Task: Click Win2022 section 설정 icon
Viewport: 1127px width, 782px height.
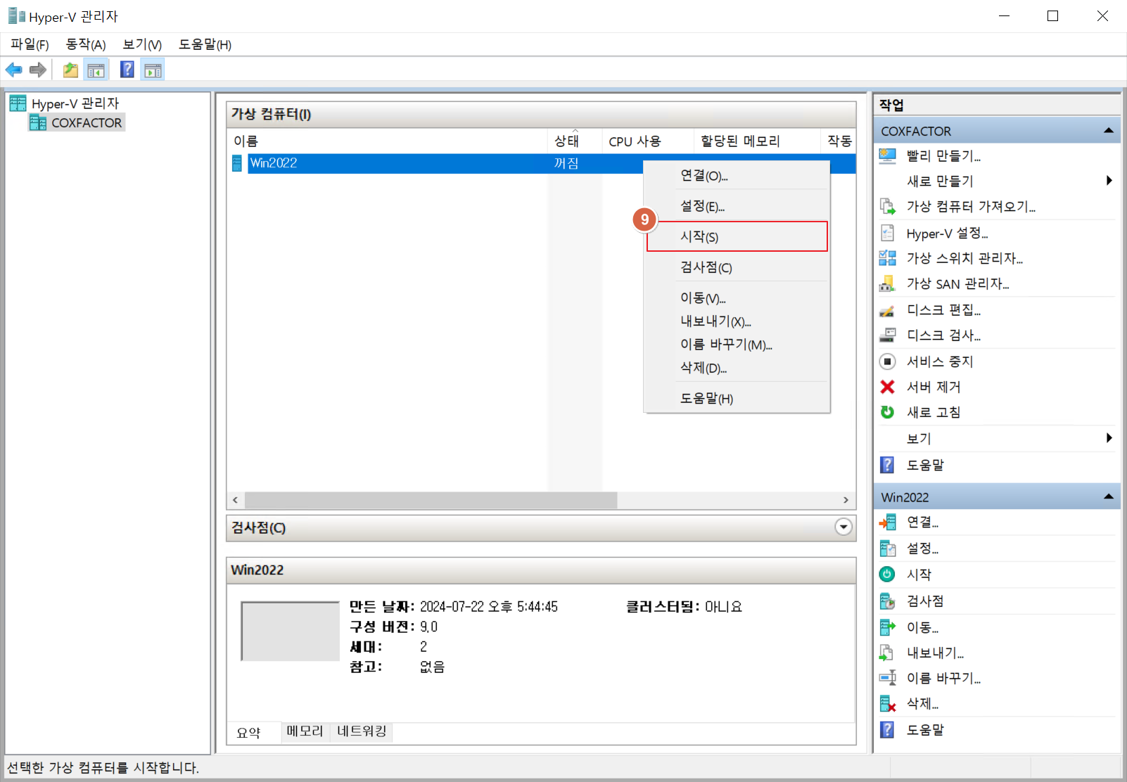Action: click(888, 549)
